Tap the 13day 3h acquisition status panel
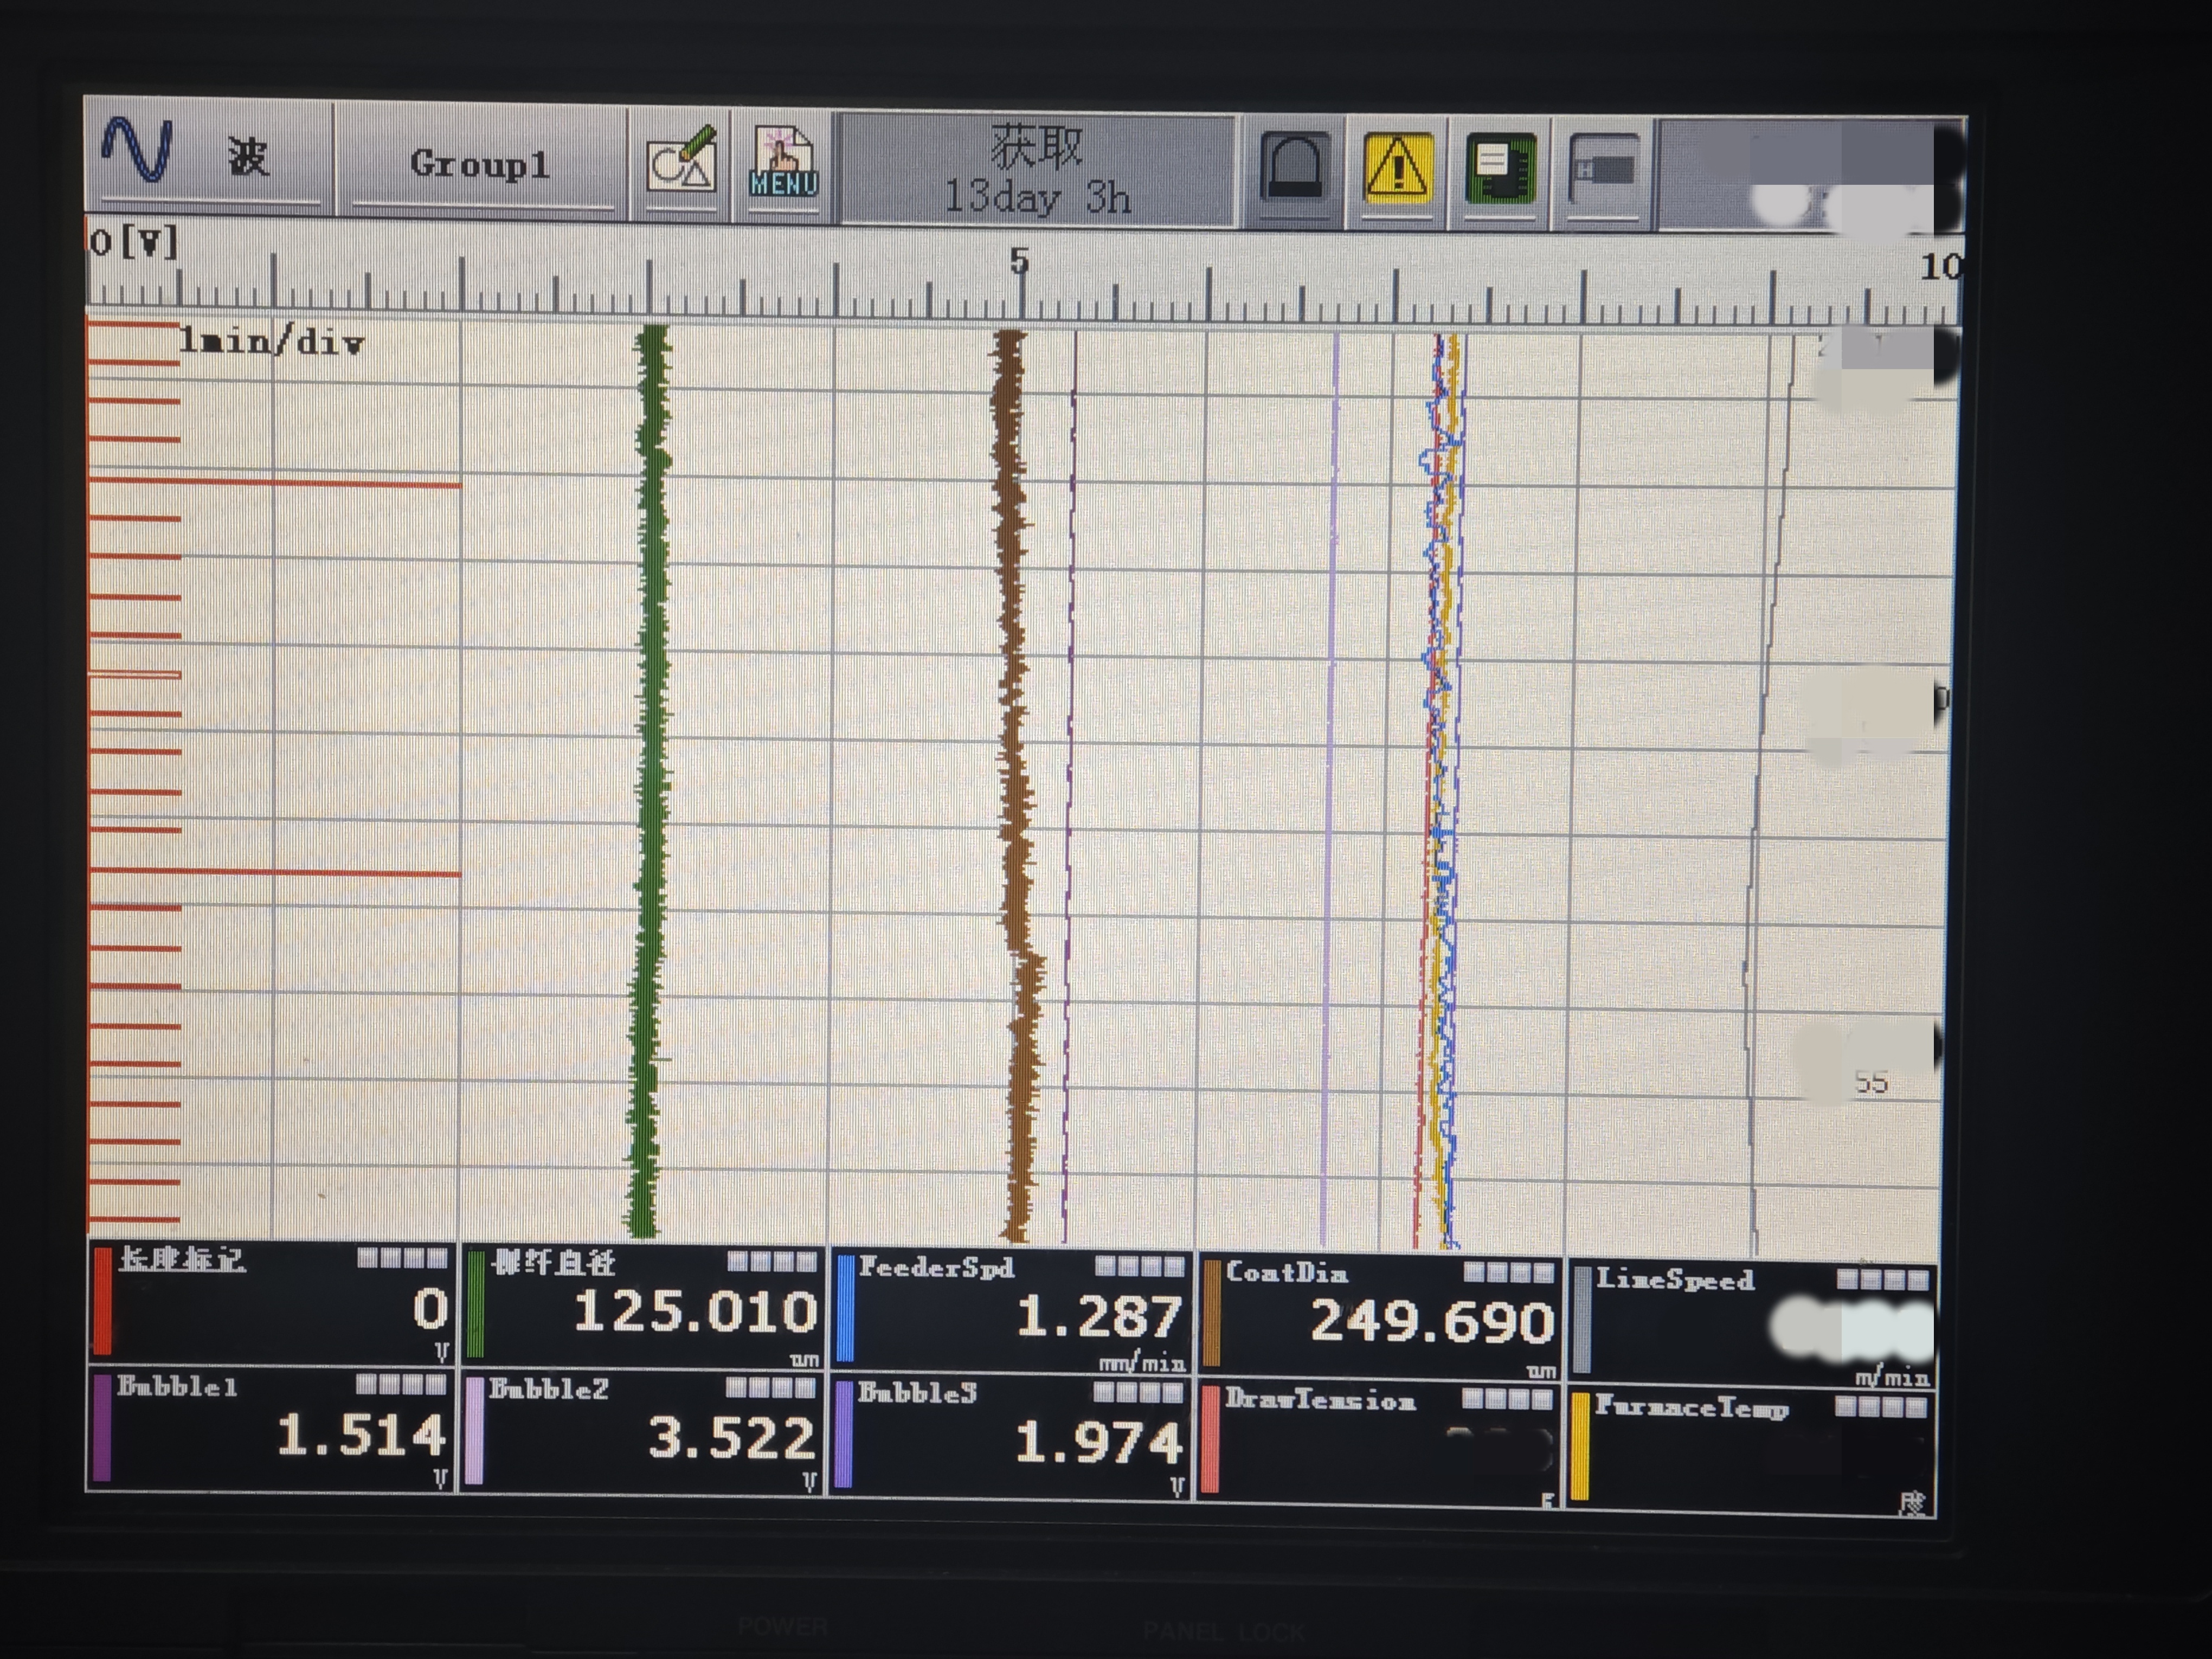The width and height of the screenshot is (2212, 1659). 1037,170
